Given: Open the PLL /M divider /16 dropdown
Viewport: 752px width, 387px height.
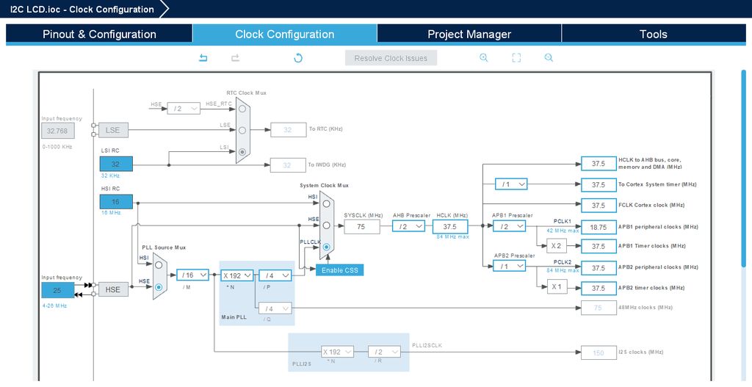Looking at the screenshot, I should tap(193, 275).
